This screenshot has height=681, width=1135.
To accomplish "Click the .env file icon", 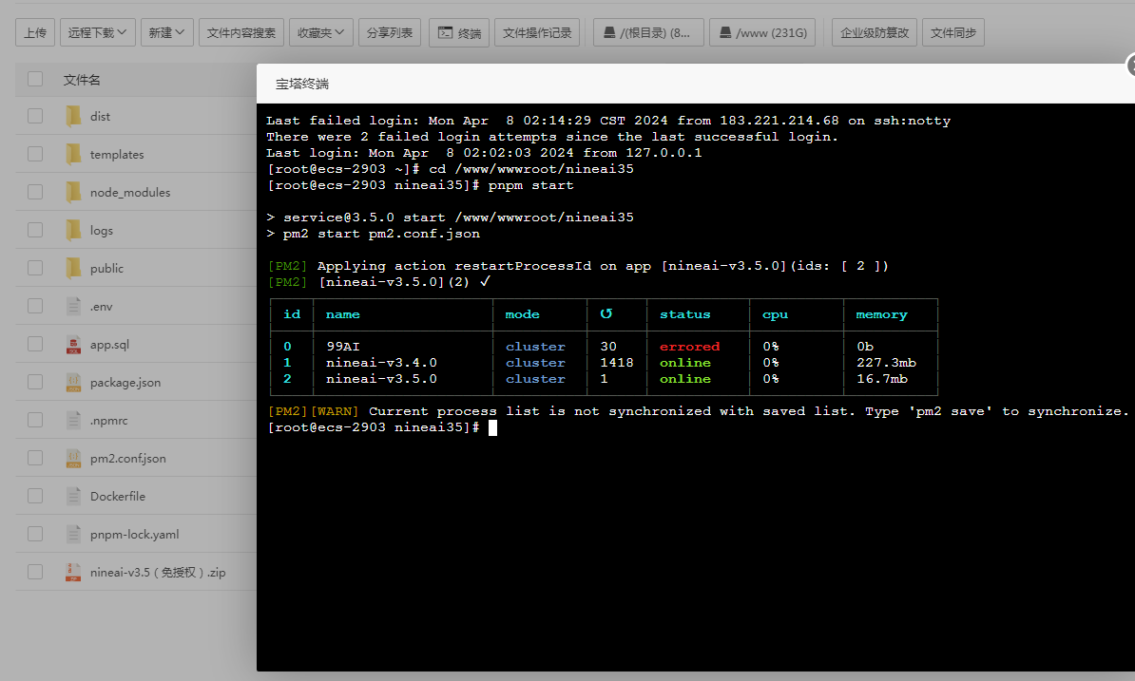I will [x=73, y=306].
